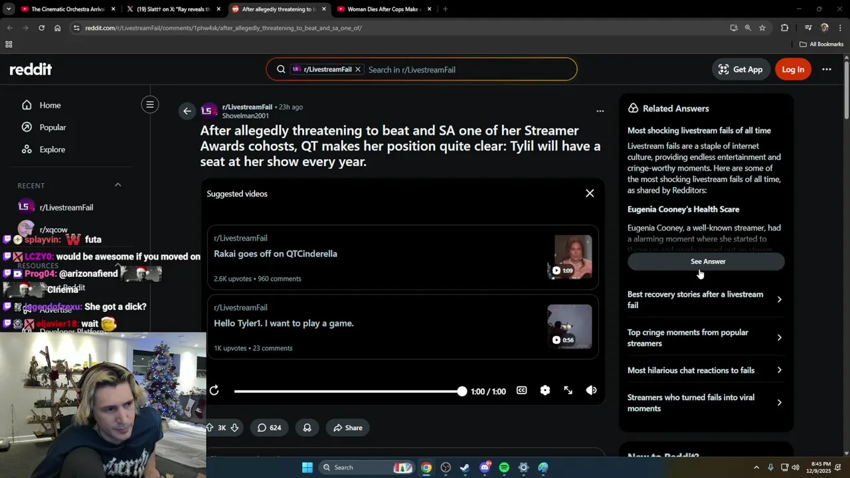
Task: Open post overflow three-dot menu
Action: tap(600, 111)
